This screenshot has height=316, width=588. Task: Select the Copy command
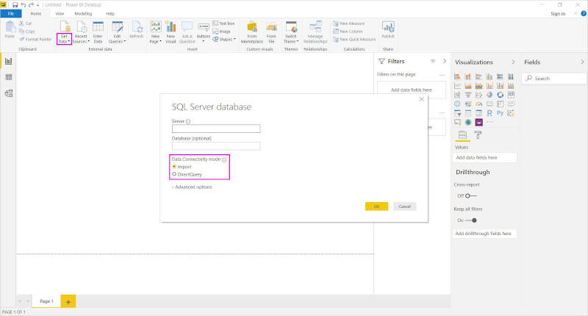27,32
